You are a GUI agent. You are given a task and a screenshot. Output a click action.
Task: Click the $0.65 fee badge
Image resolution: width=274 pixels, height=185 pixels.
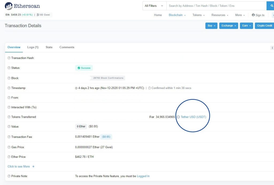(106, 137)
